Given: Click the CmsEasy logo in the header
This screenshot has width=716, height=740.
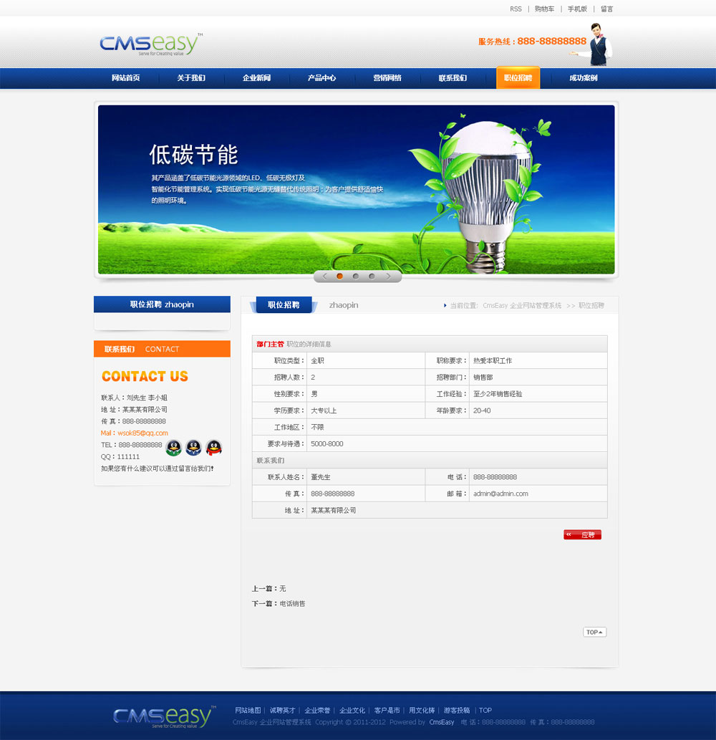Looking at the screenshot, I should tap(150, 44).
